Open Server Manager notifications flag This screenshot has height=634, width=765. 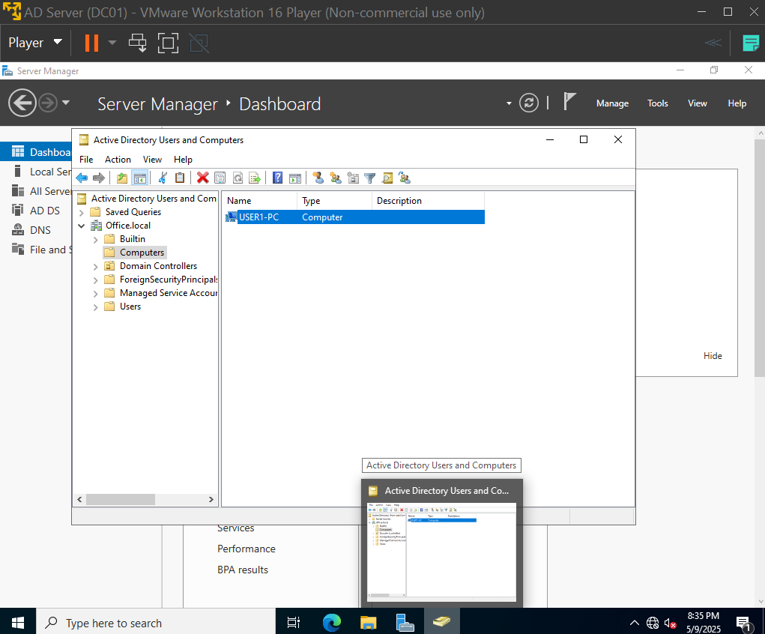(x=569, y=102)
